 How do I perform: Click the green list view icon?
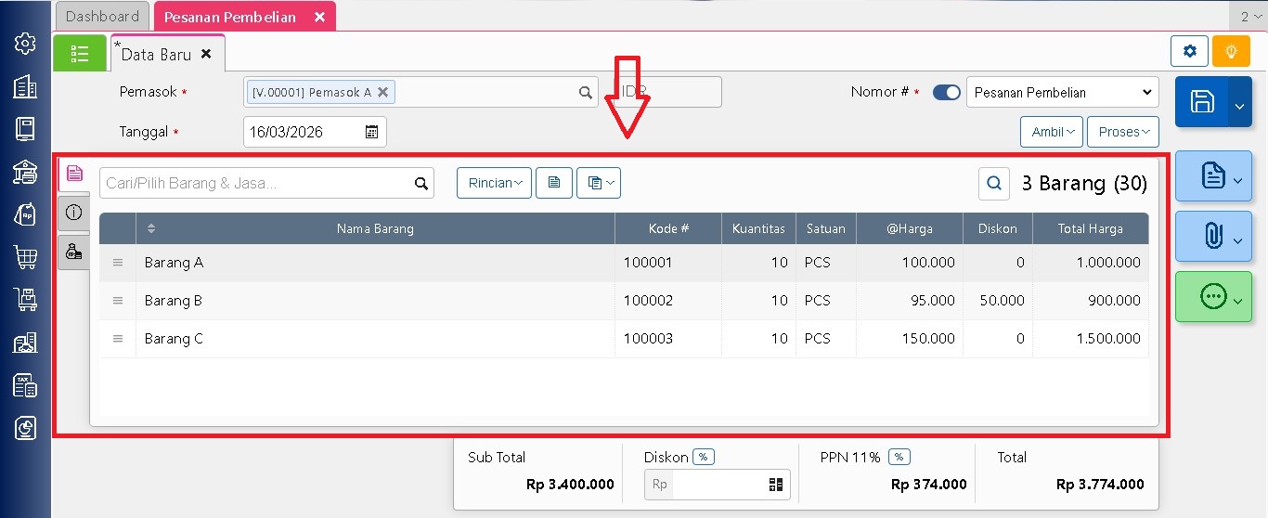(x=80, y=54)
